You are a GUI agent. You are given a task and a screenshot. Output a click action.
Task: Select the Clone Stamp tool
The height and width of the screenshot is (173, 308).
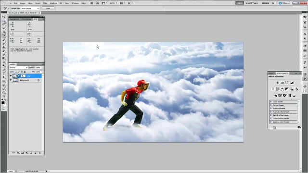click(4, 47)
